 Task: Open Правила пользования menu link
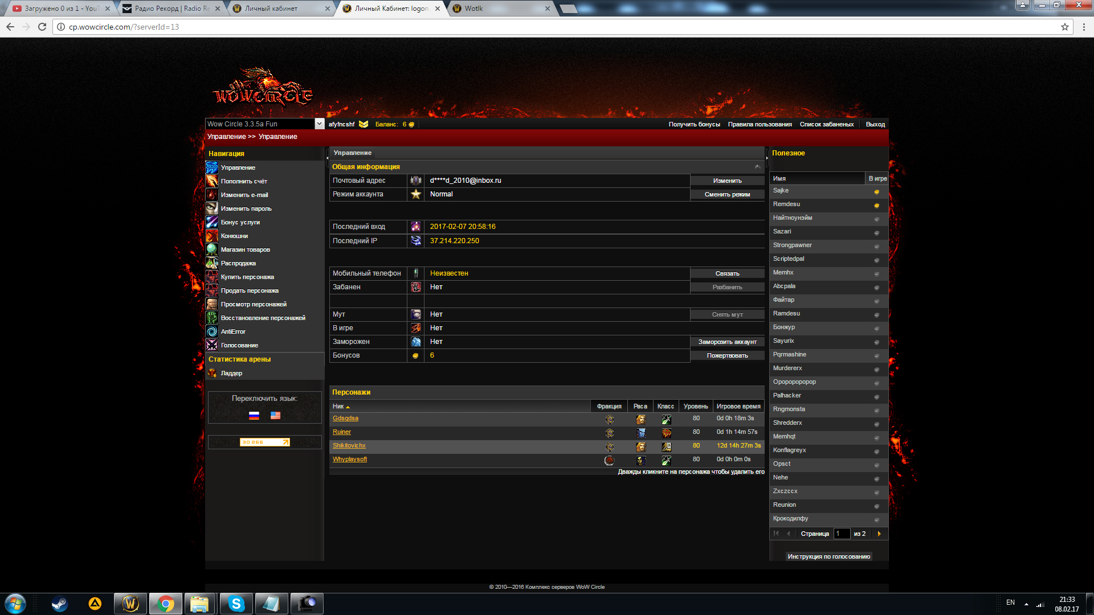(x=760, y=124)
